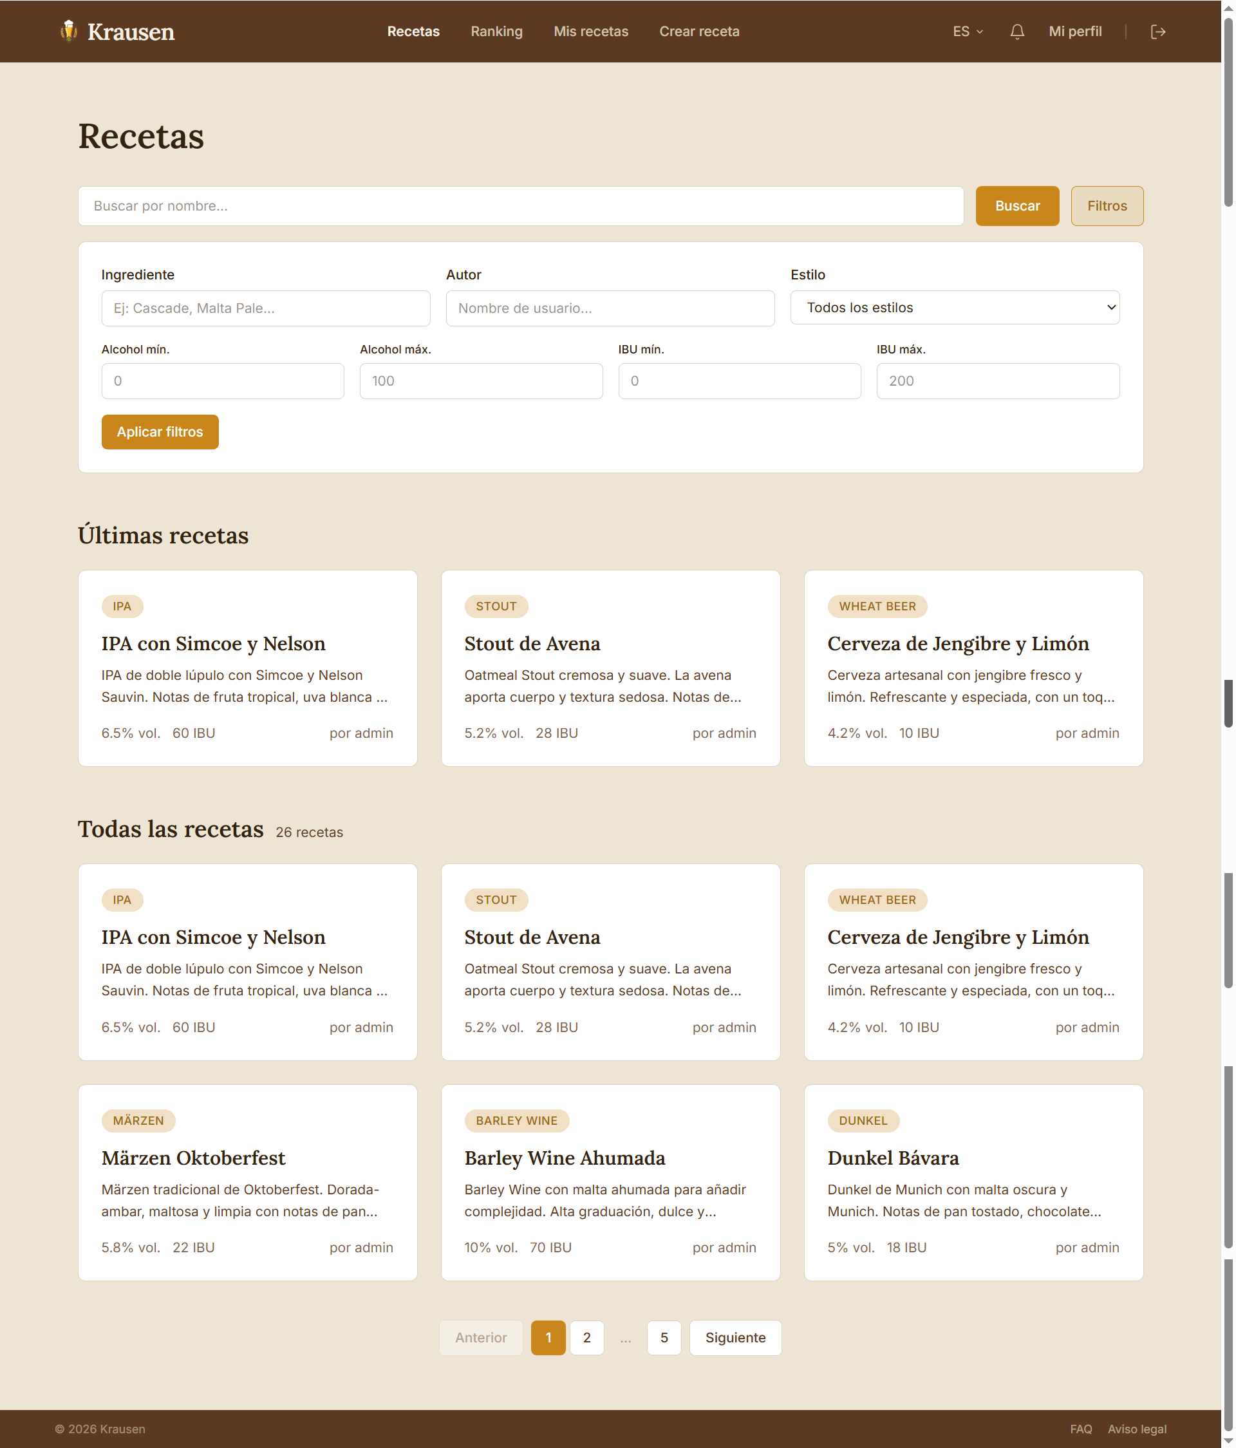The height and width of the screenshot is (1448, 1236).
Task: Expand the Estilo style dropdown
Action: tap(955, 308)
